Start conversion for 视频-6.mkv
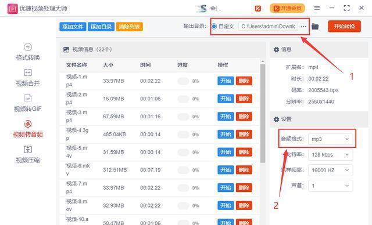The image size is (372, 225). pos(226,170)
